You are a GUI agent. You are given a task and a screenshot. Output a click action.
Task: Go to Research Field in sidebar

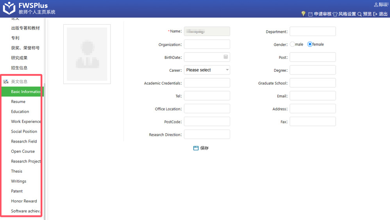pyautogui.click(x=24, y=141)
